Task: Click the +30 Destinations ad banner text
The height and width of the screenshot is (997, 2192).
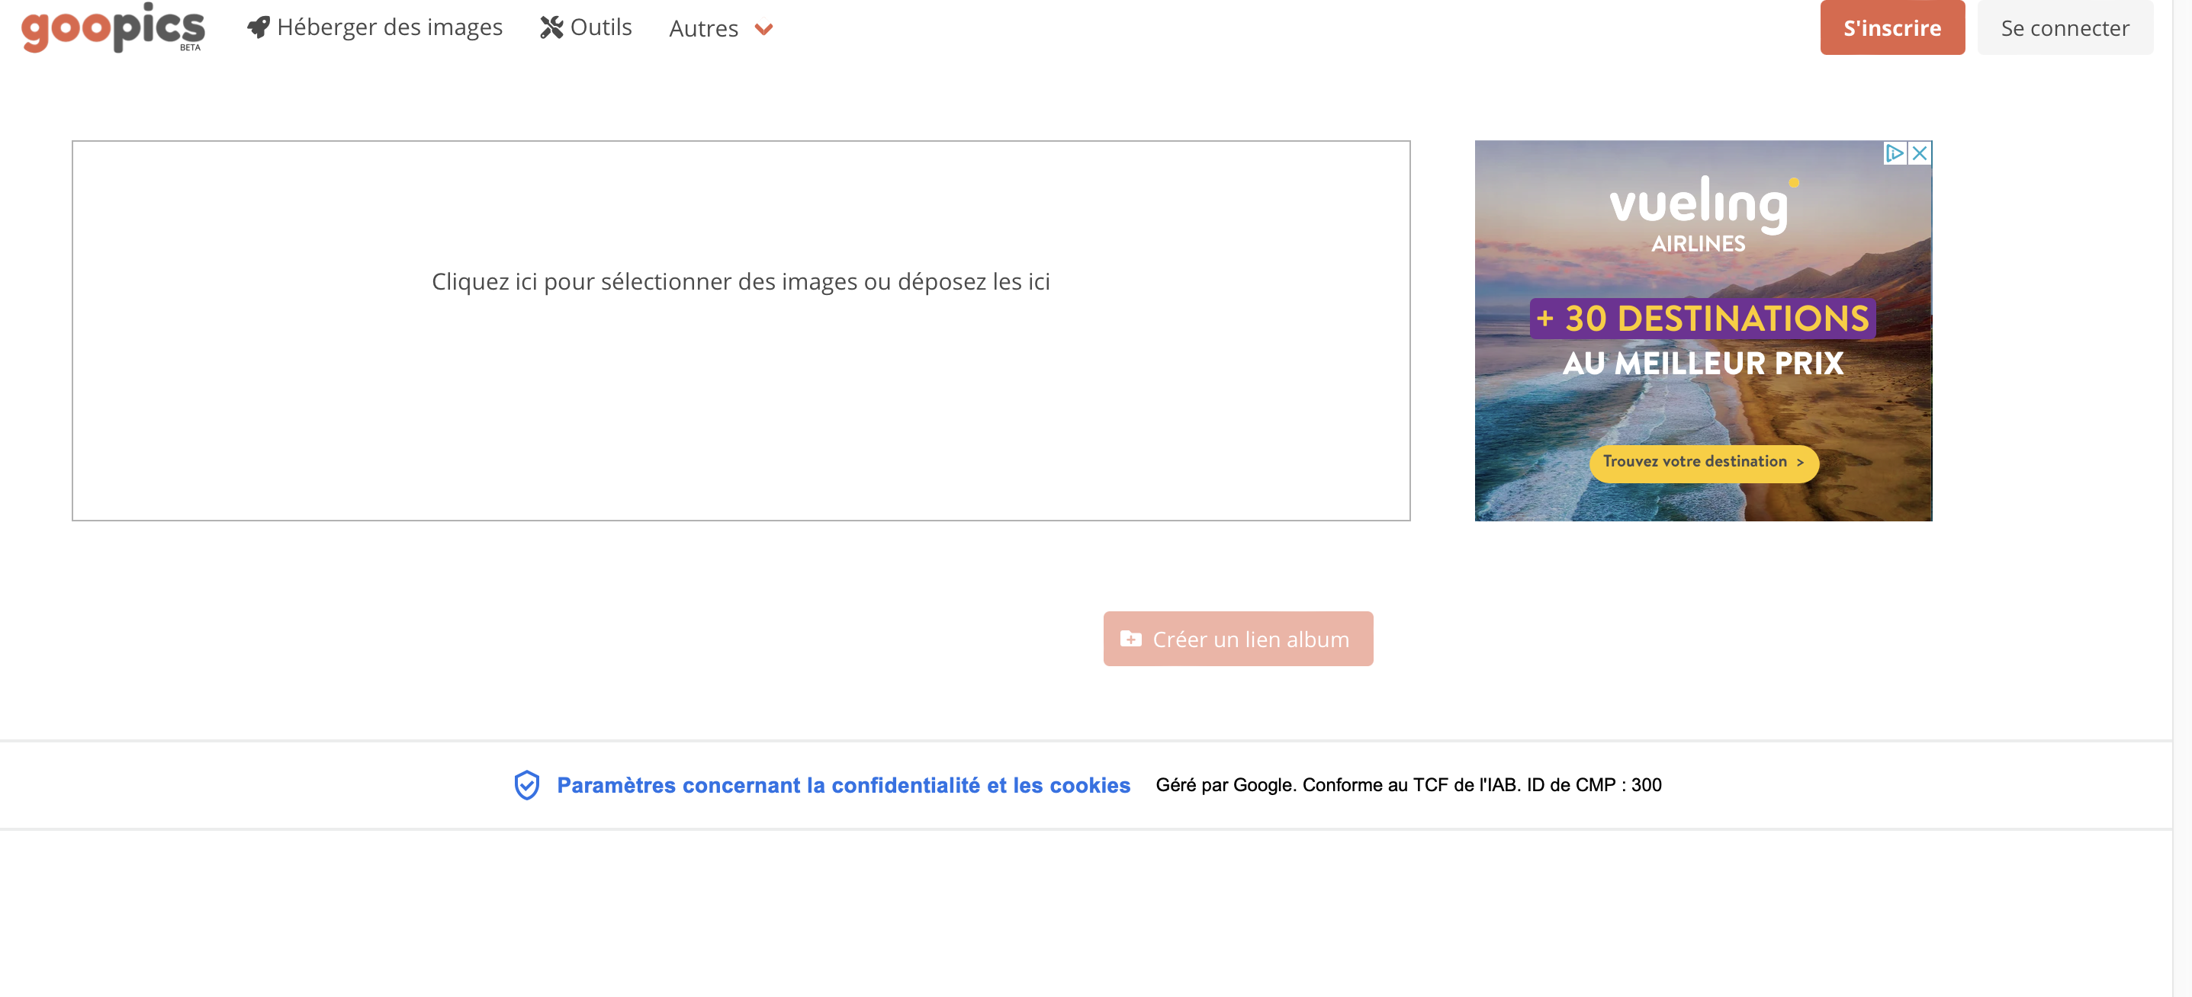Action: (1702, 319)
